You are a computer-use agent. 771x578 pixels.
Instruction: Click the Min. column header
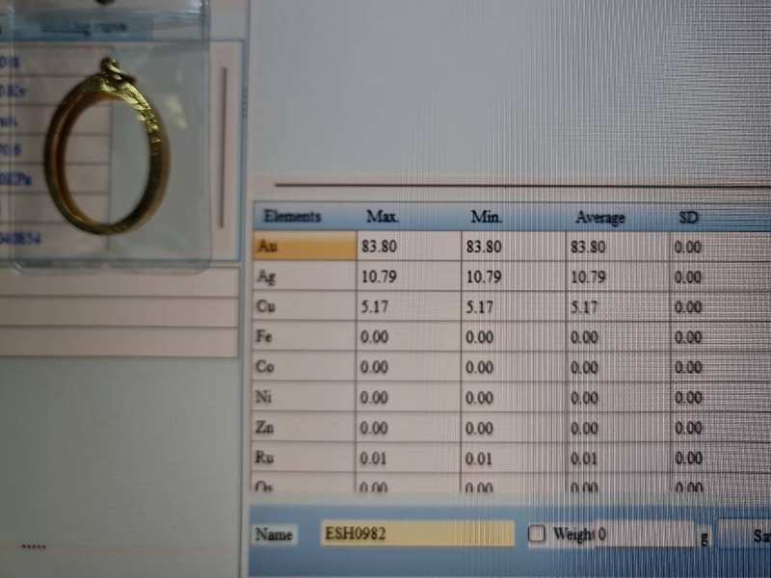click(x=487, y=217)
